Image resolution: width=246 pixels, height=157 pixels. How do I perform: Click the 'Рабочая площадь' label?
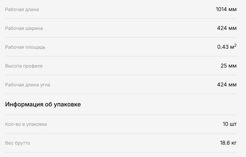[x=25, y=47]
